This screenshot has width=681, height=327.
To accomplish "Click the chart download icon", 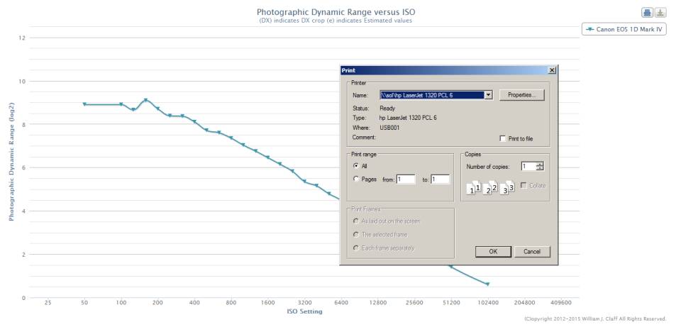I will point(660,13).
